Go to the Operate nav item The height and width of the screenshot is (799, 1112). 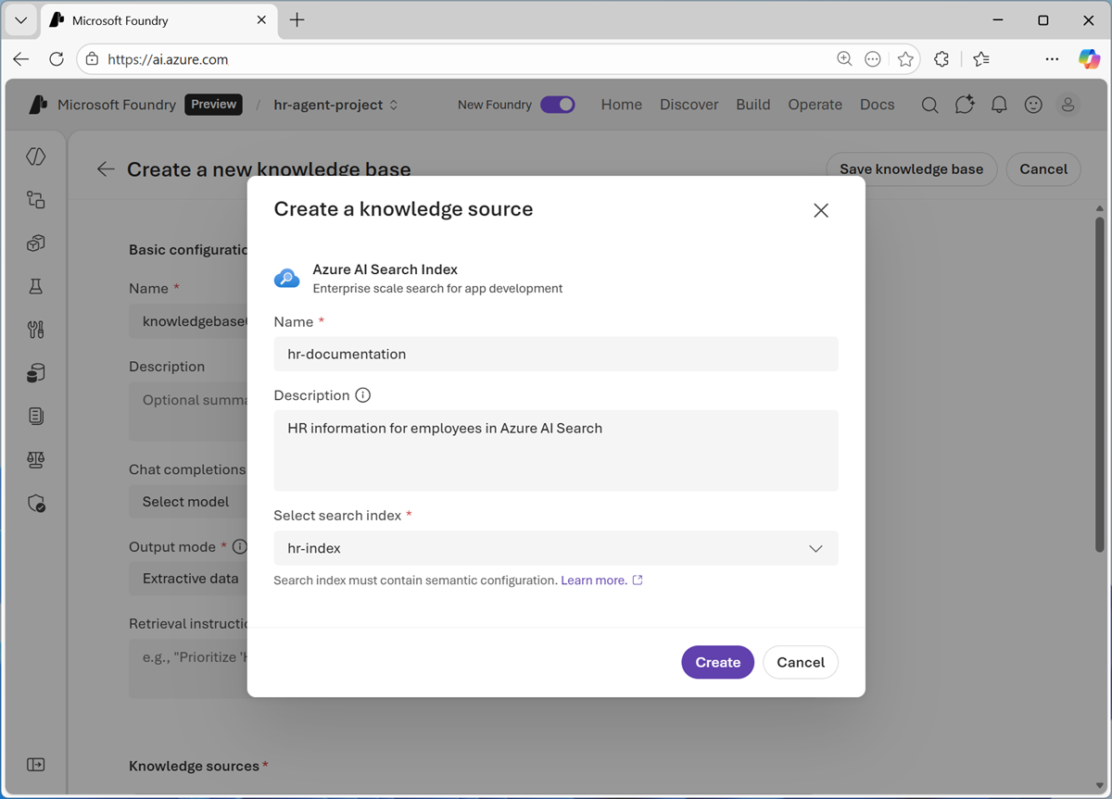815,105
